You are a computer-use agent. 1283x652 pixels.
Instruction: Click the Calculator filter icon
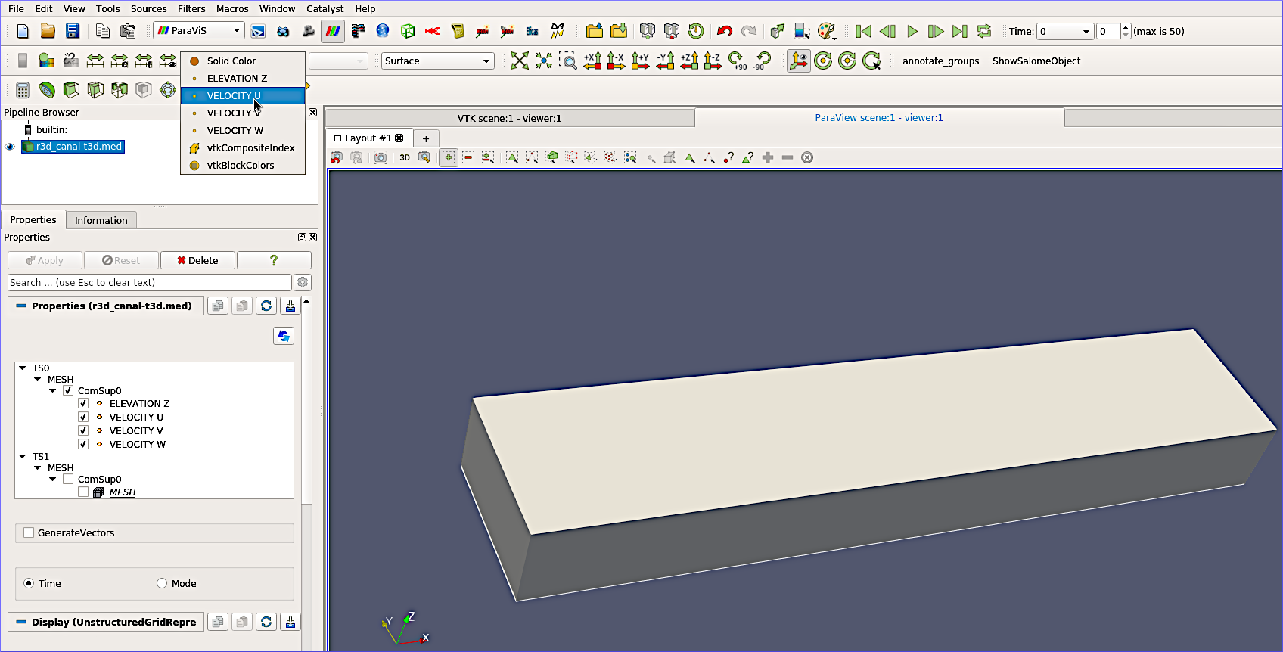(23, 91)
